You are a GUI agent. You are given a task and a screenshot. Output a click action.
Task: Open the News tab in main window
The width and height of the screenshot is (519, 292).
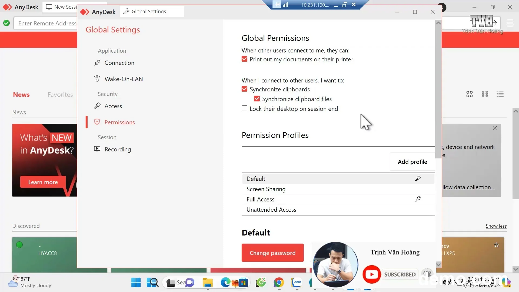pos(21,95)
